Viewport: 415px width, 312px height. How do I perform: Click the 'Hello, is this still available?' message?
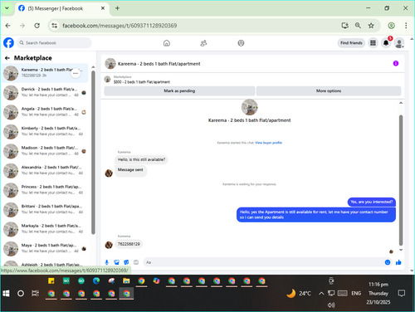pos(141,159)
